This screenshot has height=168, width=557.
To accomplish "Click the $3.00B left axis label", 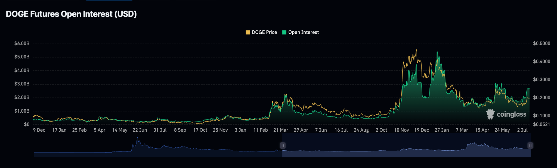I will tap(22, 84).
